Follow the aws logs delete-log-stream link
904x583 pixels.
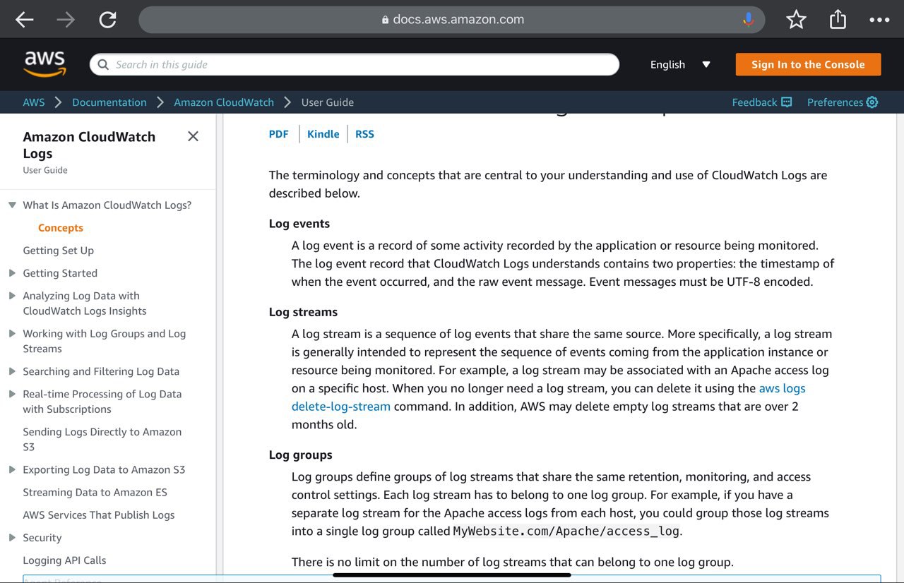(x=548, y=397)
